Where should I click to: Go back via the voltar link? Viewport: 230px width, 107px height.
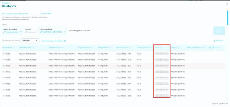click(x=6, y=3)
